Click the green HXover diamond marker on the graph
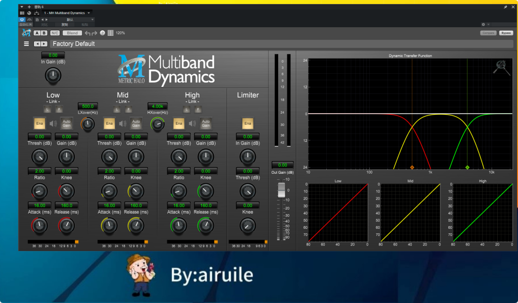This screenshot has height=303, width=518. (x=467, y=168)
